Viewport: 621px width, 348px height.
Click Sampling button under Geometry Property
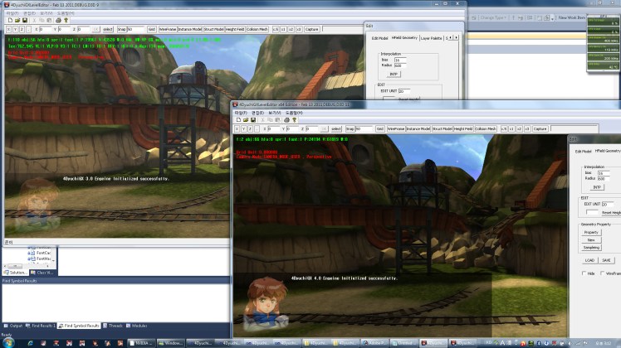click(591, 248)
